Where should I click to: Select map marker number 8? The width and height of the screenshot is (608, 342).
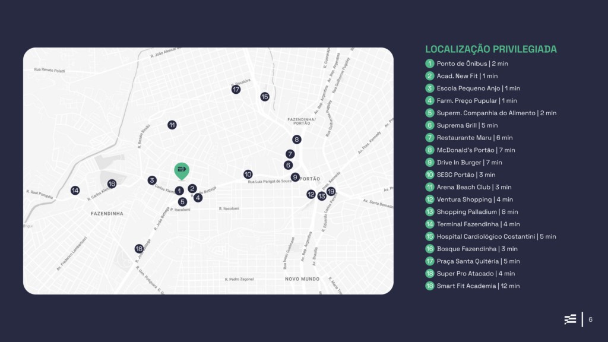[297, 140]
